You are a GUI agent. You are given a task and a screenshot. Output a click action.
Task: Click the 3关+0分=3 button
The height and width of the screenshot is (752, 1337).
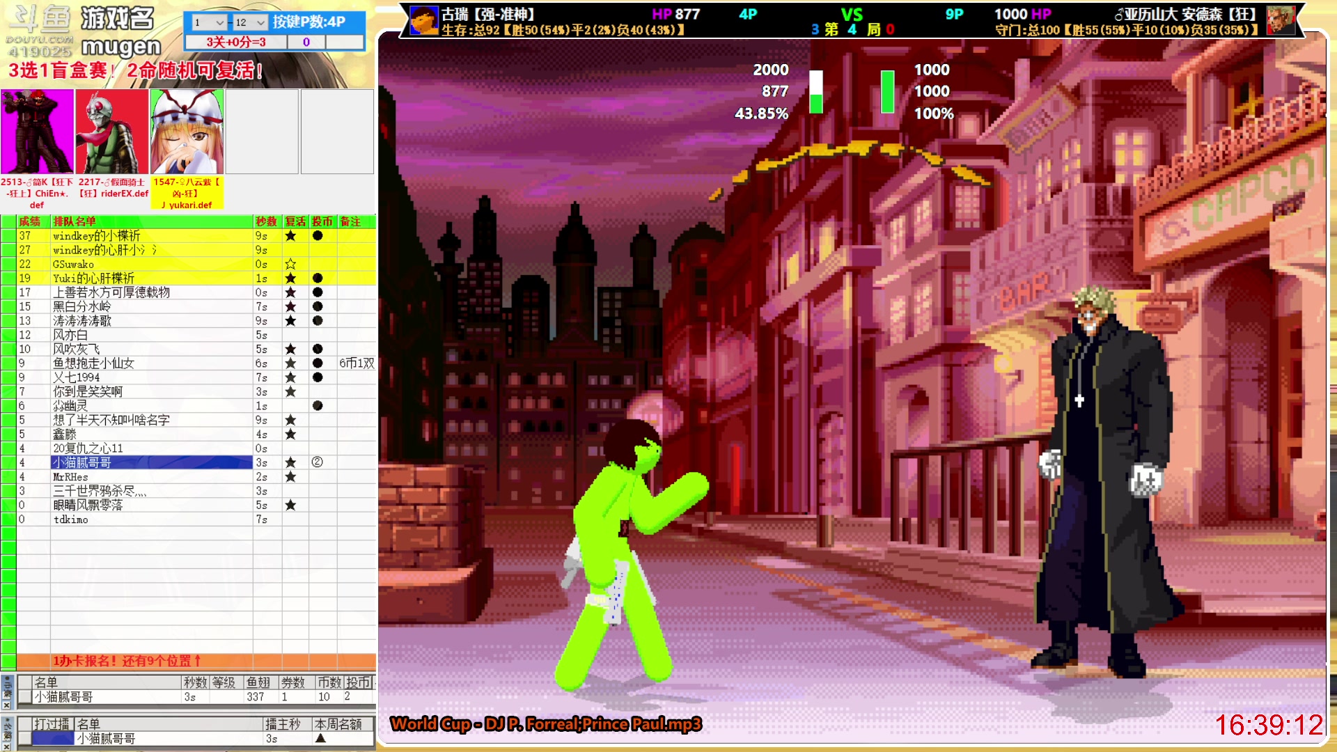[235, 42]
